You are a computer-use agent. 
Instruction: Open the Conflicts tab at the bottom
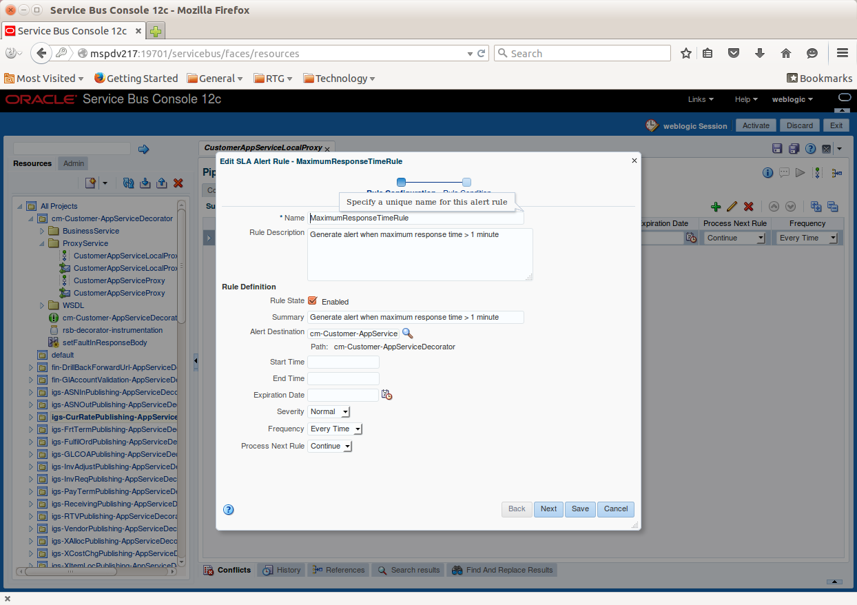pyautogui.click(x=227, y=570)
